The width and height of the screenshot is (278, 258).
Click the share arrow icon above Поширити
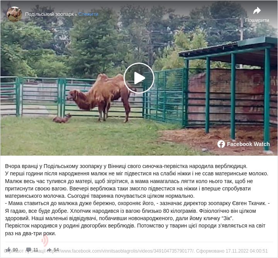pos(257,10)
